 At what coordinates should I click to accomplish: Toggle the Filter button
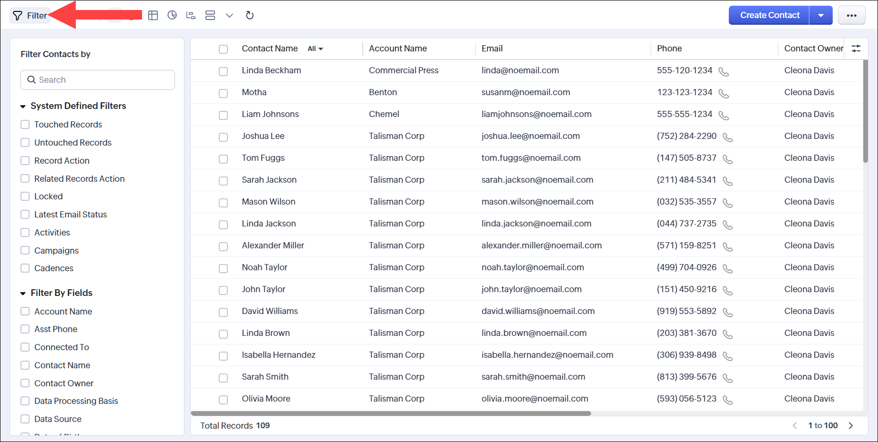30,16
